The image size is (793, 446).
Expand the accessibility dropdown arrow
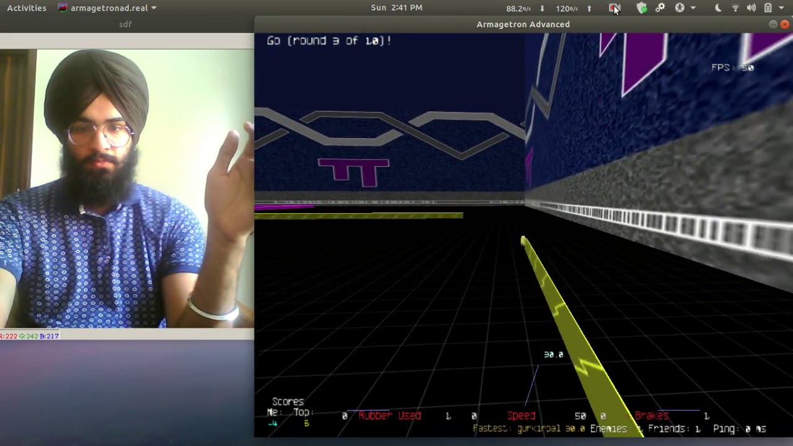(x=693, y=8)
